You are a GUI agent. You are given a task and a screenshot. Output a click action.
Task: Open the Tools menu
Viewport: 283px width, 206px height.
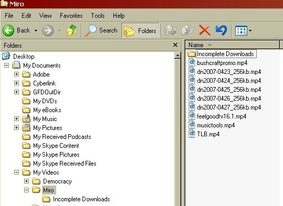pyautogui.click(x=98, y=16)
